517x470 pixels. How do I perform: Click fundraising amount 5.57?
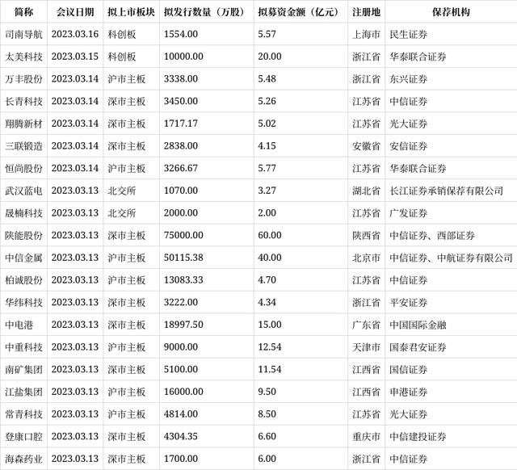(267, 34)
